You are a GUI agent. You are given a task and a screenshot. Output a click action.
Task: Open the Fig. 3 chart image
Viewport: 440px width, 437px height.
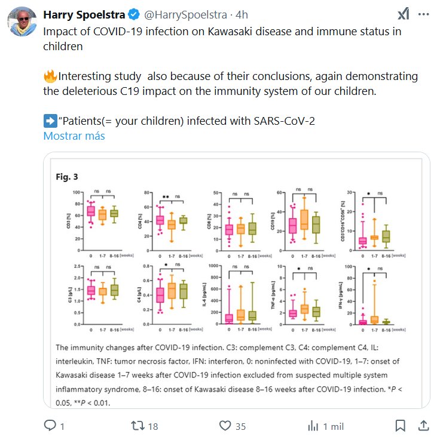click(236, 281)
